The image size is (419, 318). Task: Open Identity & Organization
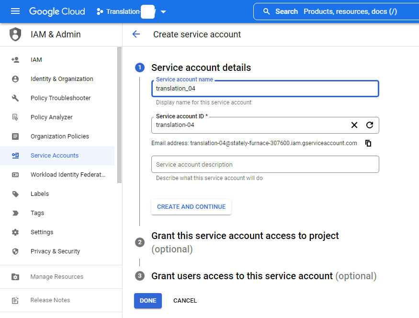click(57, 79)
